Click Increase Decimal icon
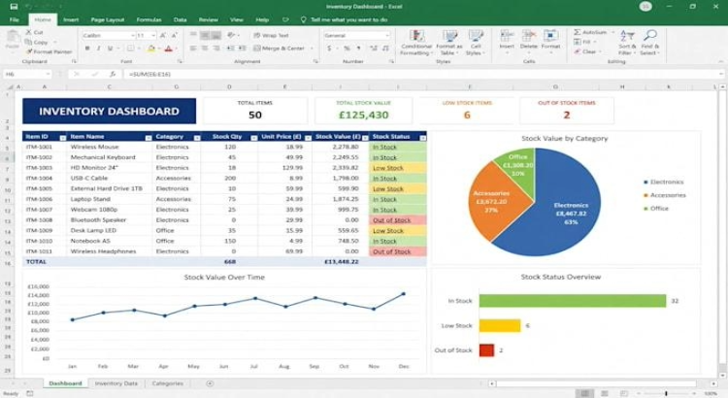 click(374, 49)
